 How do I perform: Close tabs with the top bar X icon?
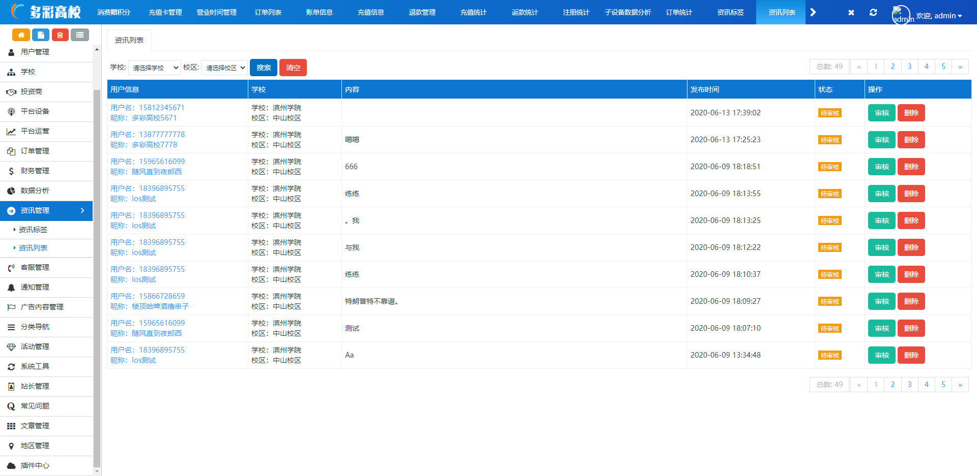pyautogui.click(x=851, y=12)
